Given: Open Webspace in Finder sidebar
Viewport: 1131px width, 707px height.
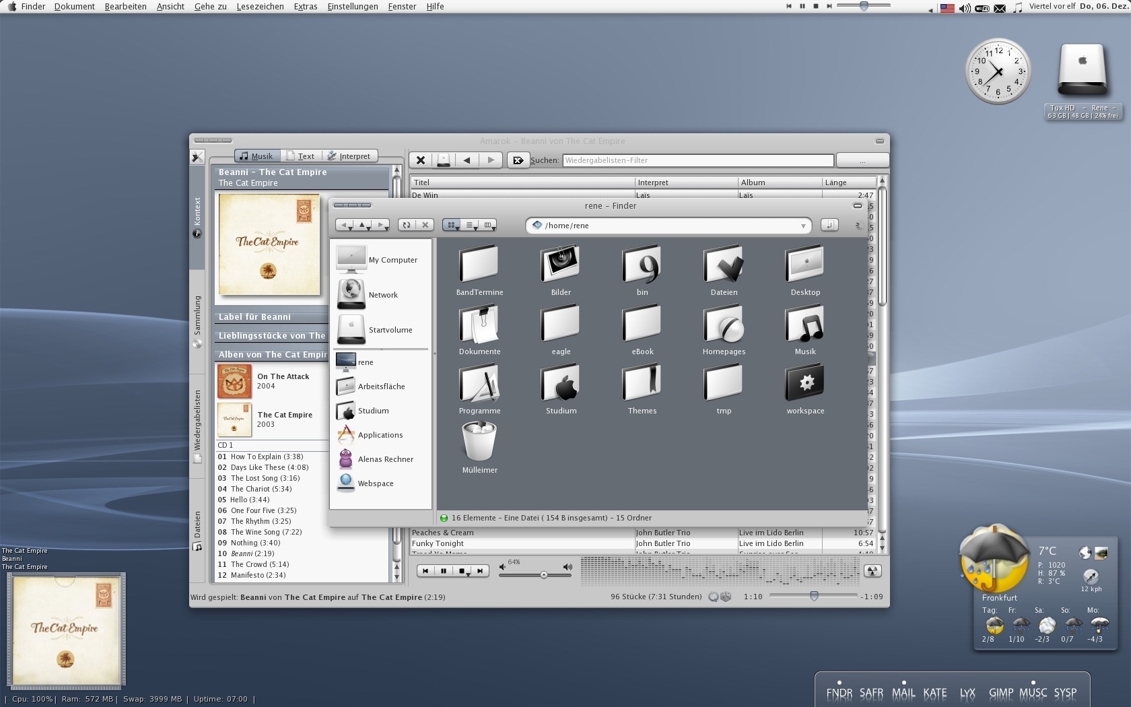Looking at the screenshot, I should coord(366,483).
